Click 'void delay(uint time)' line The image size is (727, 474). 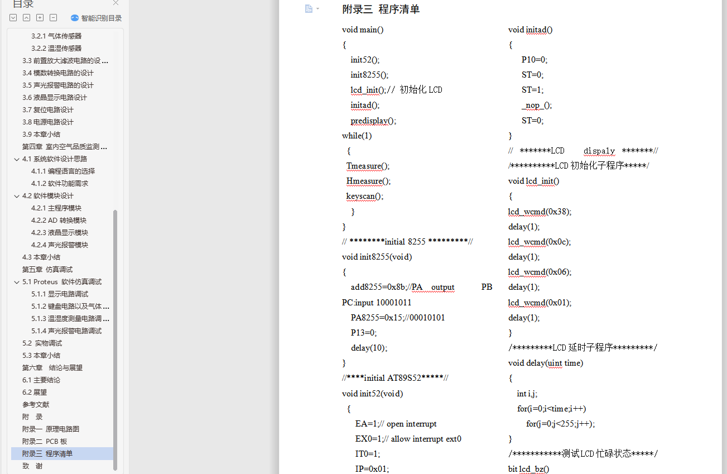pyautogui.click(x=546, y=363)
